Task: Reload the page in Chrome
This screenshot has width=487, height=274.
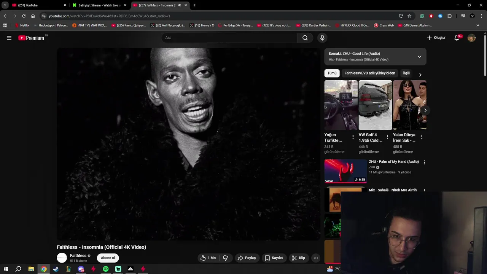Action: point(24,16)
